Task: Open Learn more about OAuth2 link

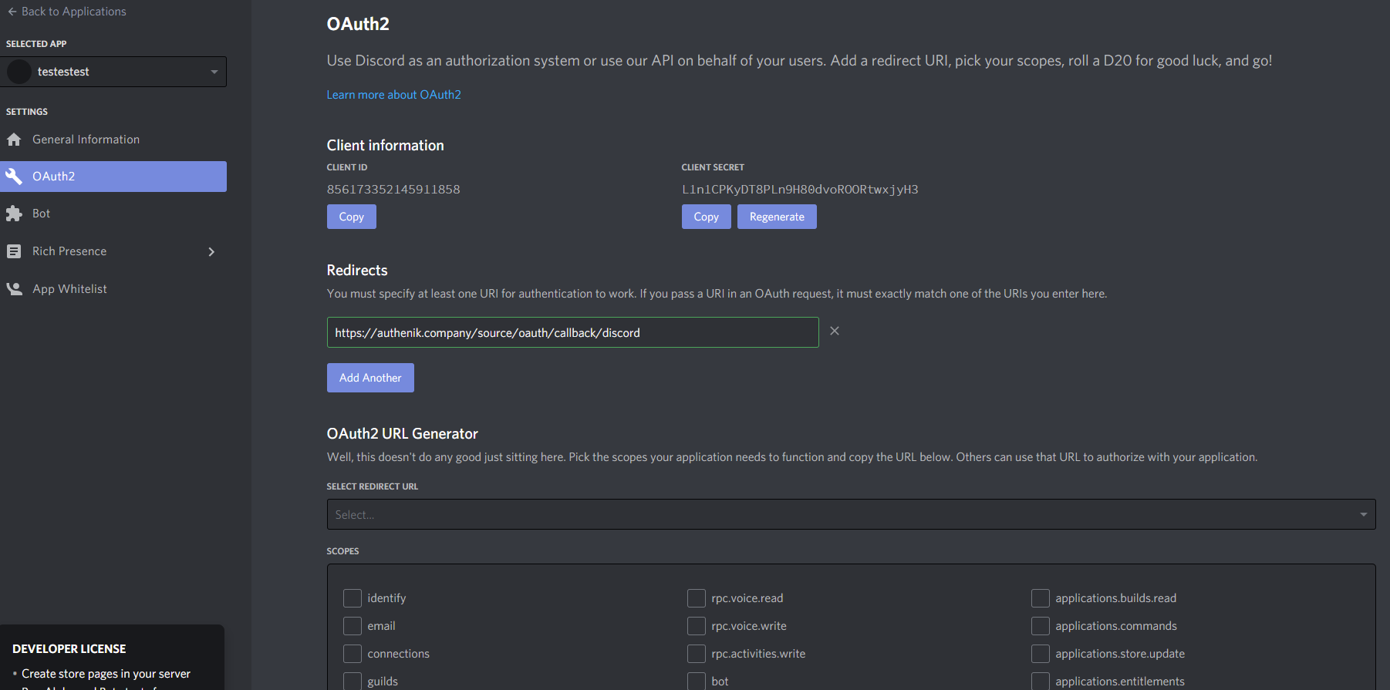Action: point(393,95)
